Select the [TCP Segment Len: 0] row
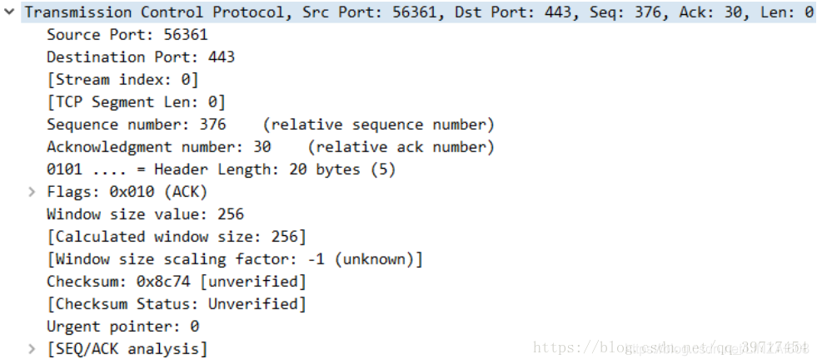 (x=136, y=102)
